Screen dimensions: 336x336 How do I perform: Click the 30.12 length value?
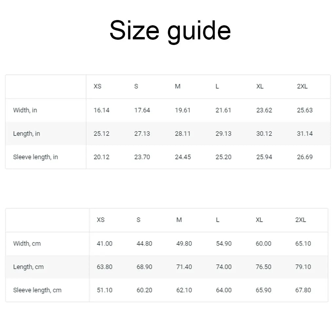(264, 134)
